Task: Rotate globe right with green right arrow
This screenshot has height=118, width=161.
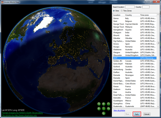Action: (x=109, y=108)
